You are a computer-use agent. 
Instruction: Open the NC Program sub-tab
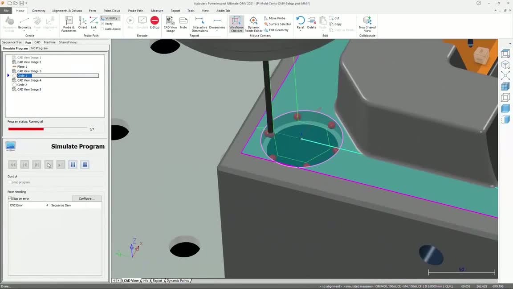pyautogui.click(x=39, y=48)
